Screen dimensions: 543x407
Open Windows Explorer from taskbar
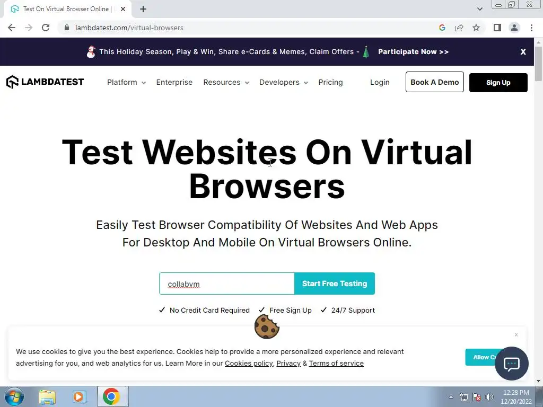pyautogui.click(x=47, y=397)
